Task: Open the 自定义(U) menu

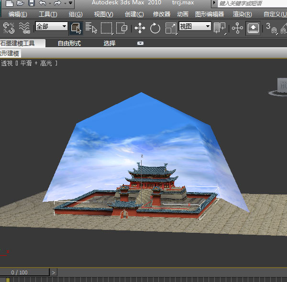Action: click(275, 14)
